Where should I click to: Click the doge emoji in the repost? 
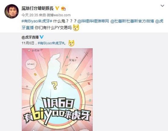pyautogui.click(x=71, y=43)
